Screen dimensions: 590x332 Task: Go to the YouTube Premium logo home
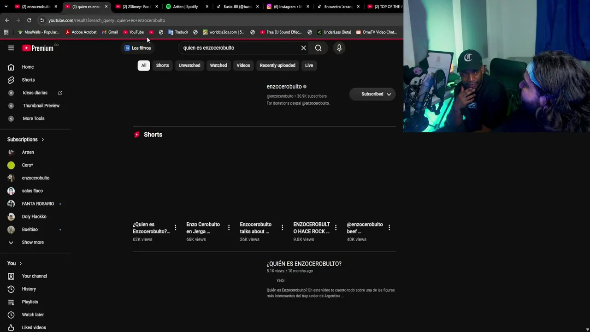click(38, 48)
